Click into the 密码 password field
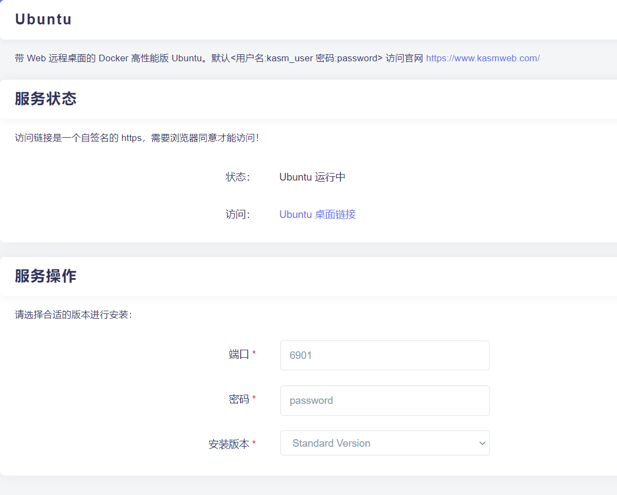 384,401
